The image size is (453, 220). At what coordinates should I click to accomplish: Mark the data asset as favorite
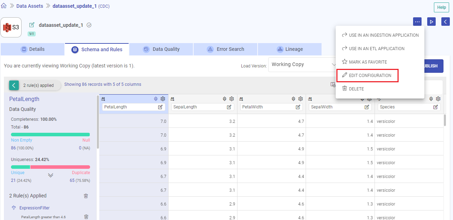367,62
